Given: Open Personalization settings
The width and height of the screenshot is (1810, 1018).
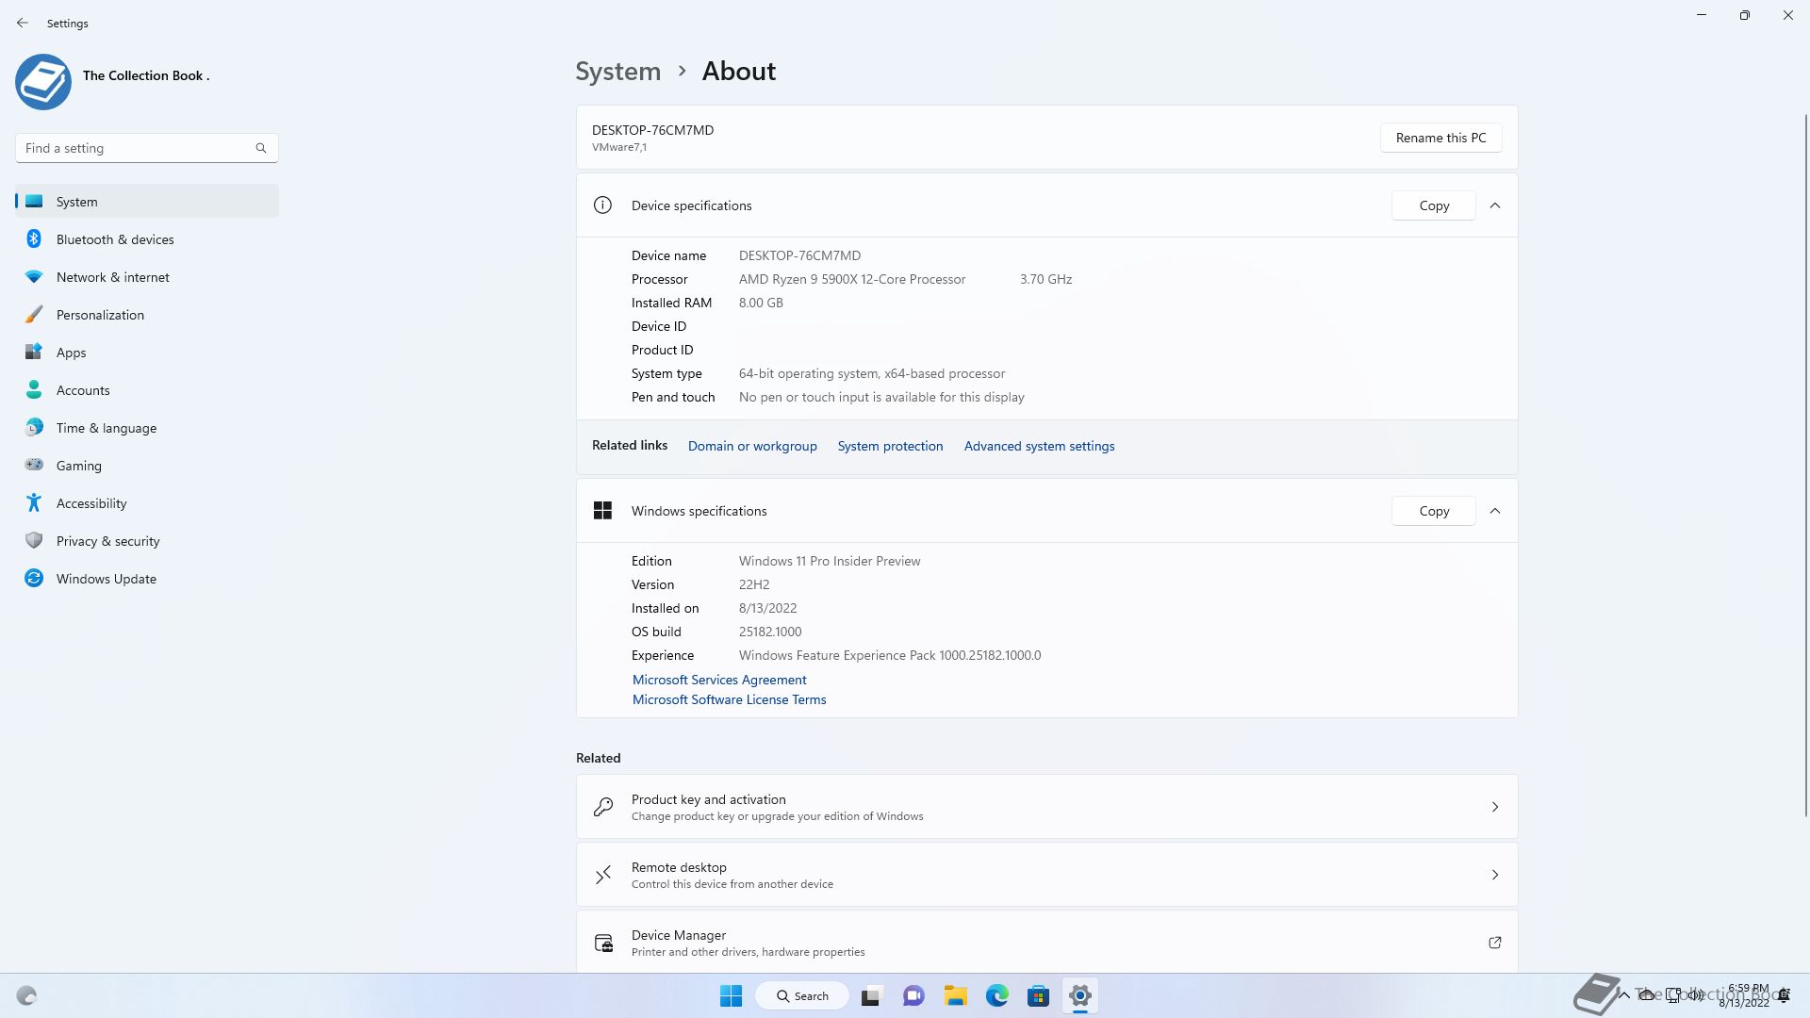Looking at the screenshot, I should pyautogui.click(x=147, y=315).
